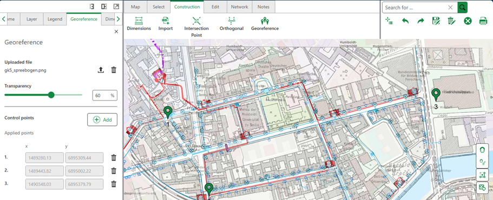Image resolution: width=493 pixels, height=200 pixels.
Task: Click x field 1490348,03 of point 3
Action: pos(44,184)
